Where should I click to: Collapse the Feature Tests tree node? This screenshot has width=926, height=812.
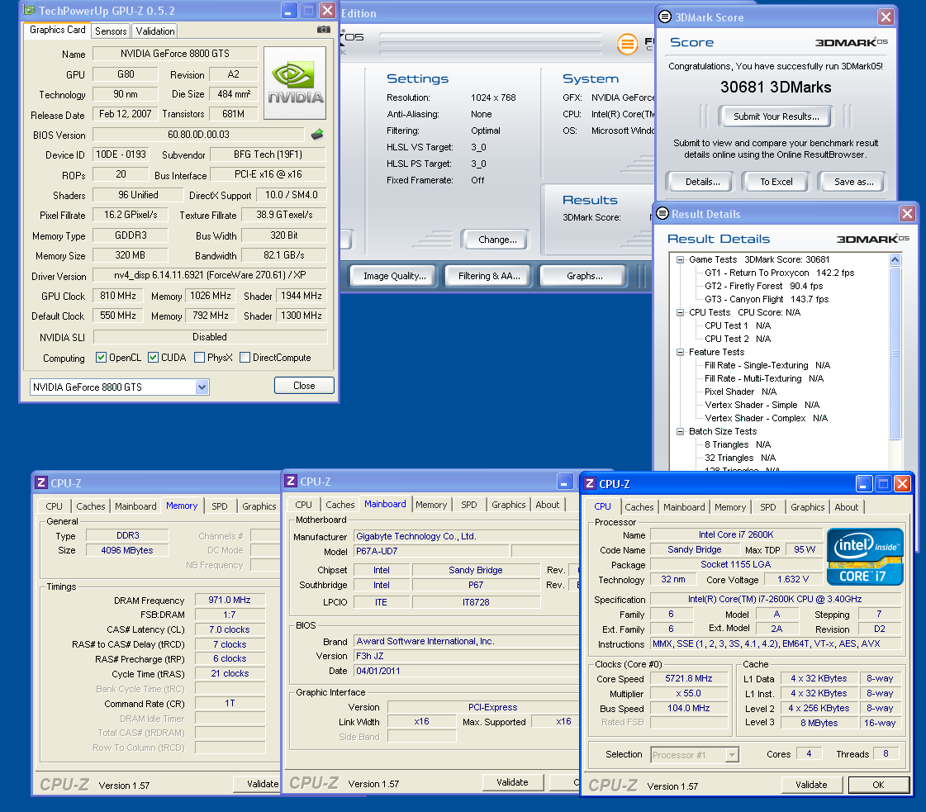681,352
